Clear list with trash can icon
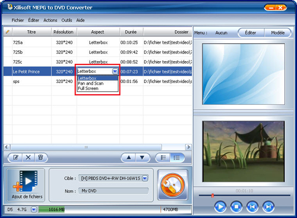Screen dimensions: 297x218 coord(40,158)
